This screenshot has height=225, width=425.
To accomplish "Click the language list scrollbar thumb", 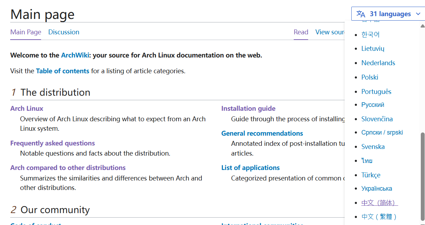I will pos(423,176).
